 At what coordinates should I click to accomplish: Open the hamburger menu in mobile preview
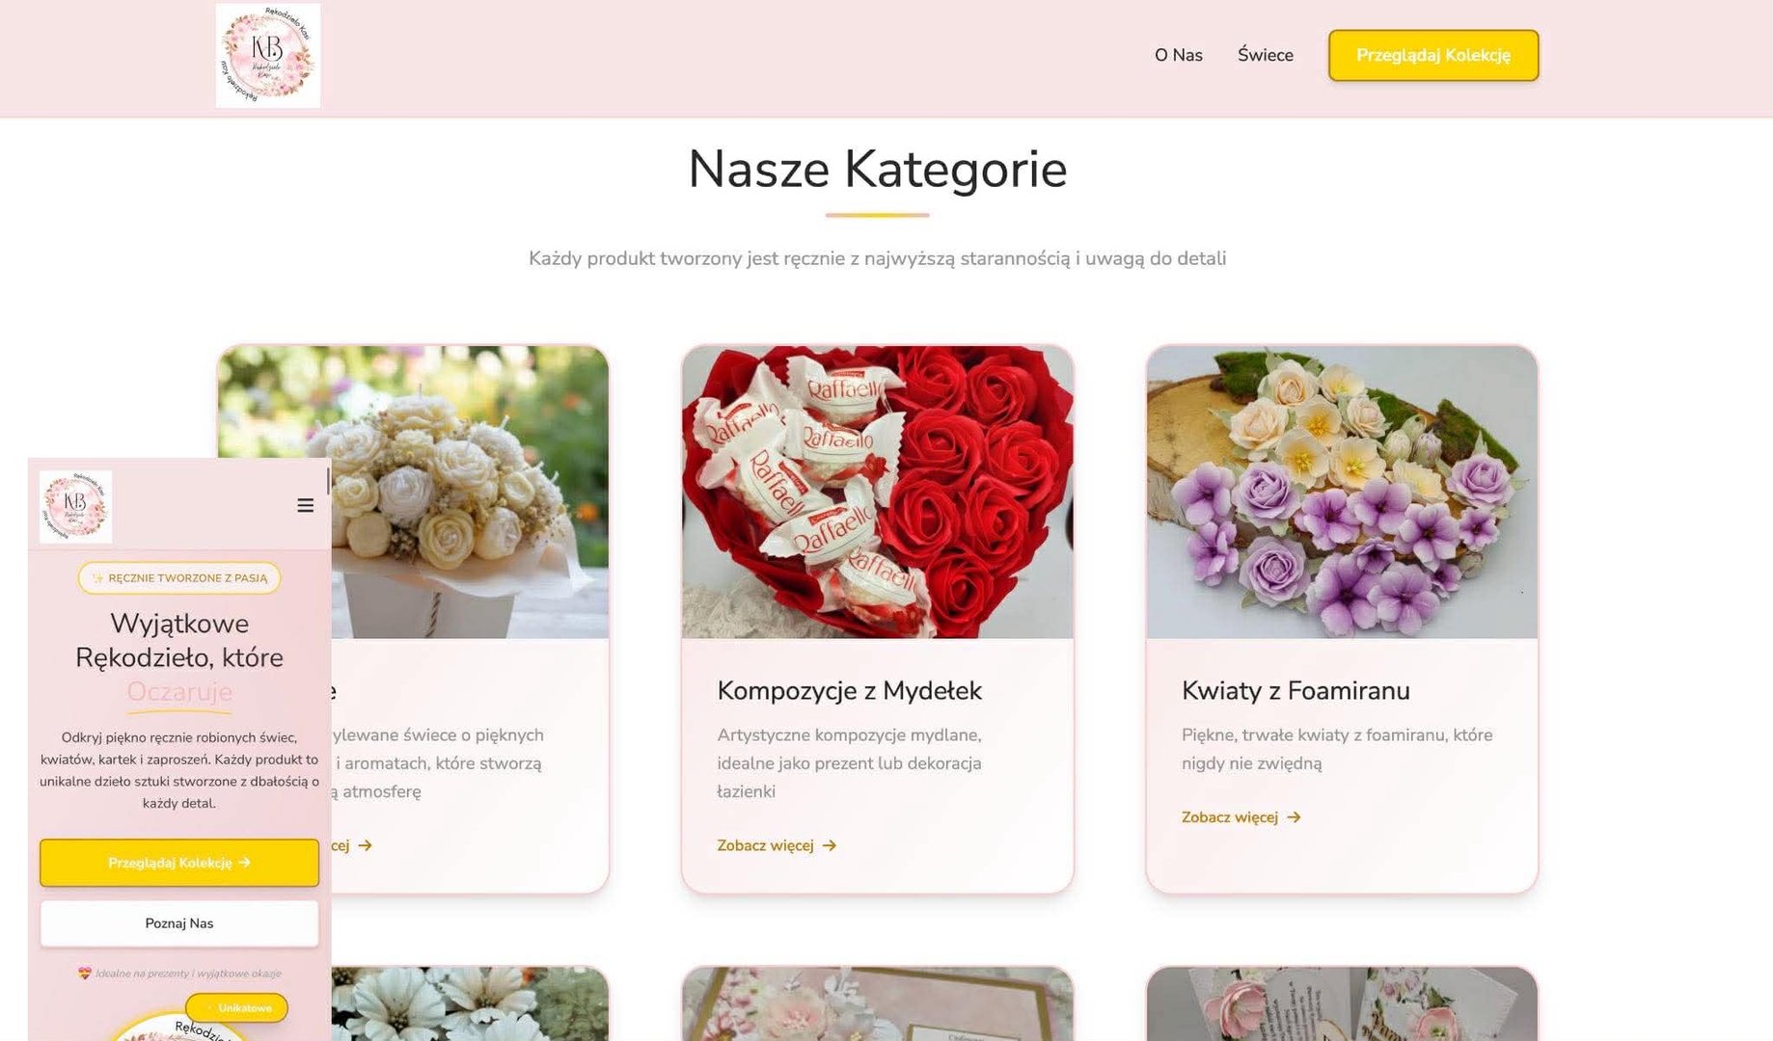pyautogui.click(x=305, y=505)
